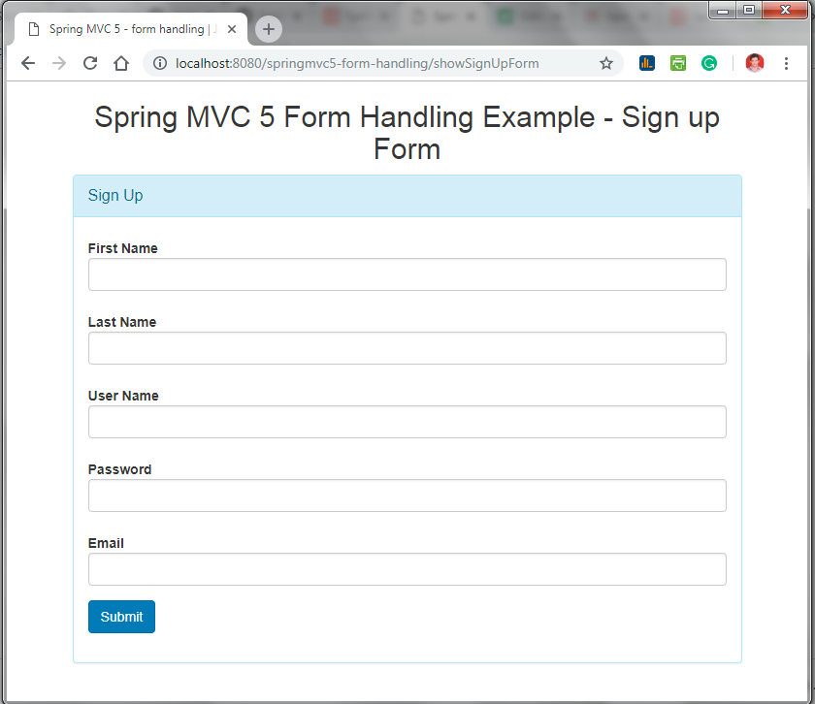
Task: Select the User Name text box
Action: (x=407, y=422)
